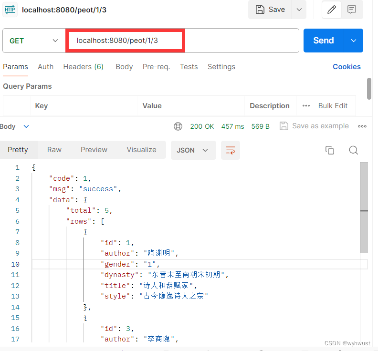Click the network globe icon
This screenshot has height=351, width=378.
(178, 126)
